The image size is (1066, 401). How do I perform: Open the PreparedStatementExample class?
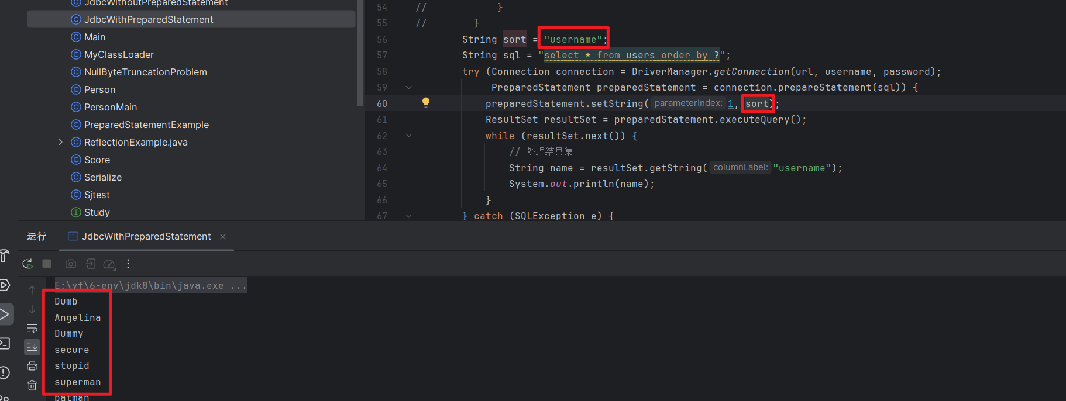point(146,125)
